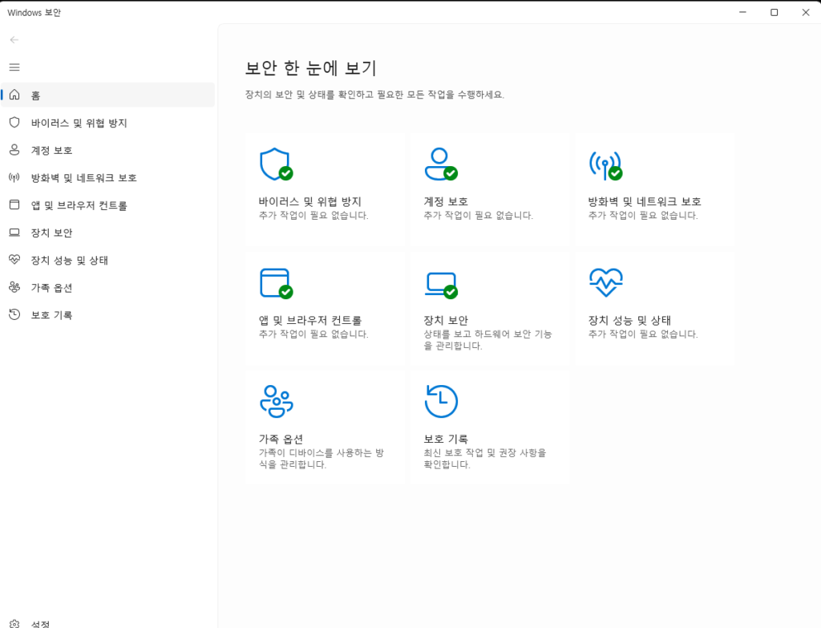Click the large shield icon on virus protection card
The width and height of the screenshot is (821, 628).
point(276,164)
